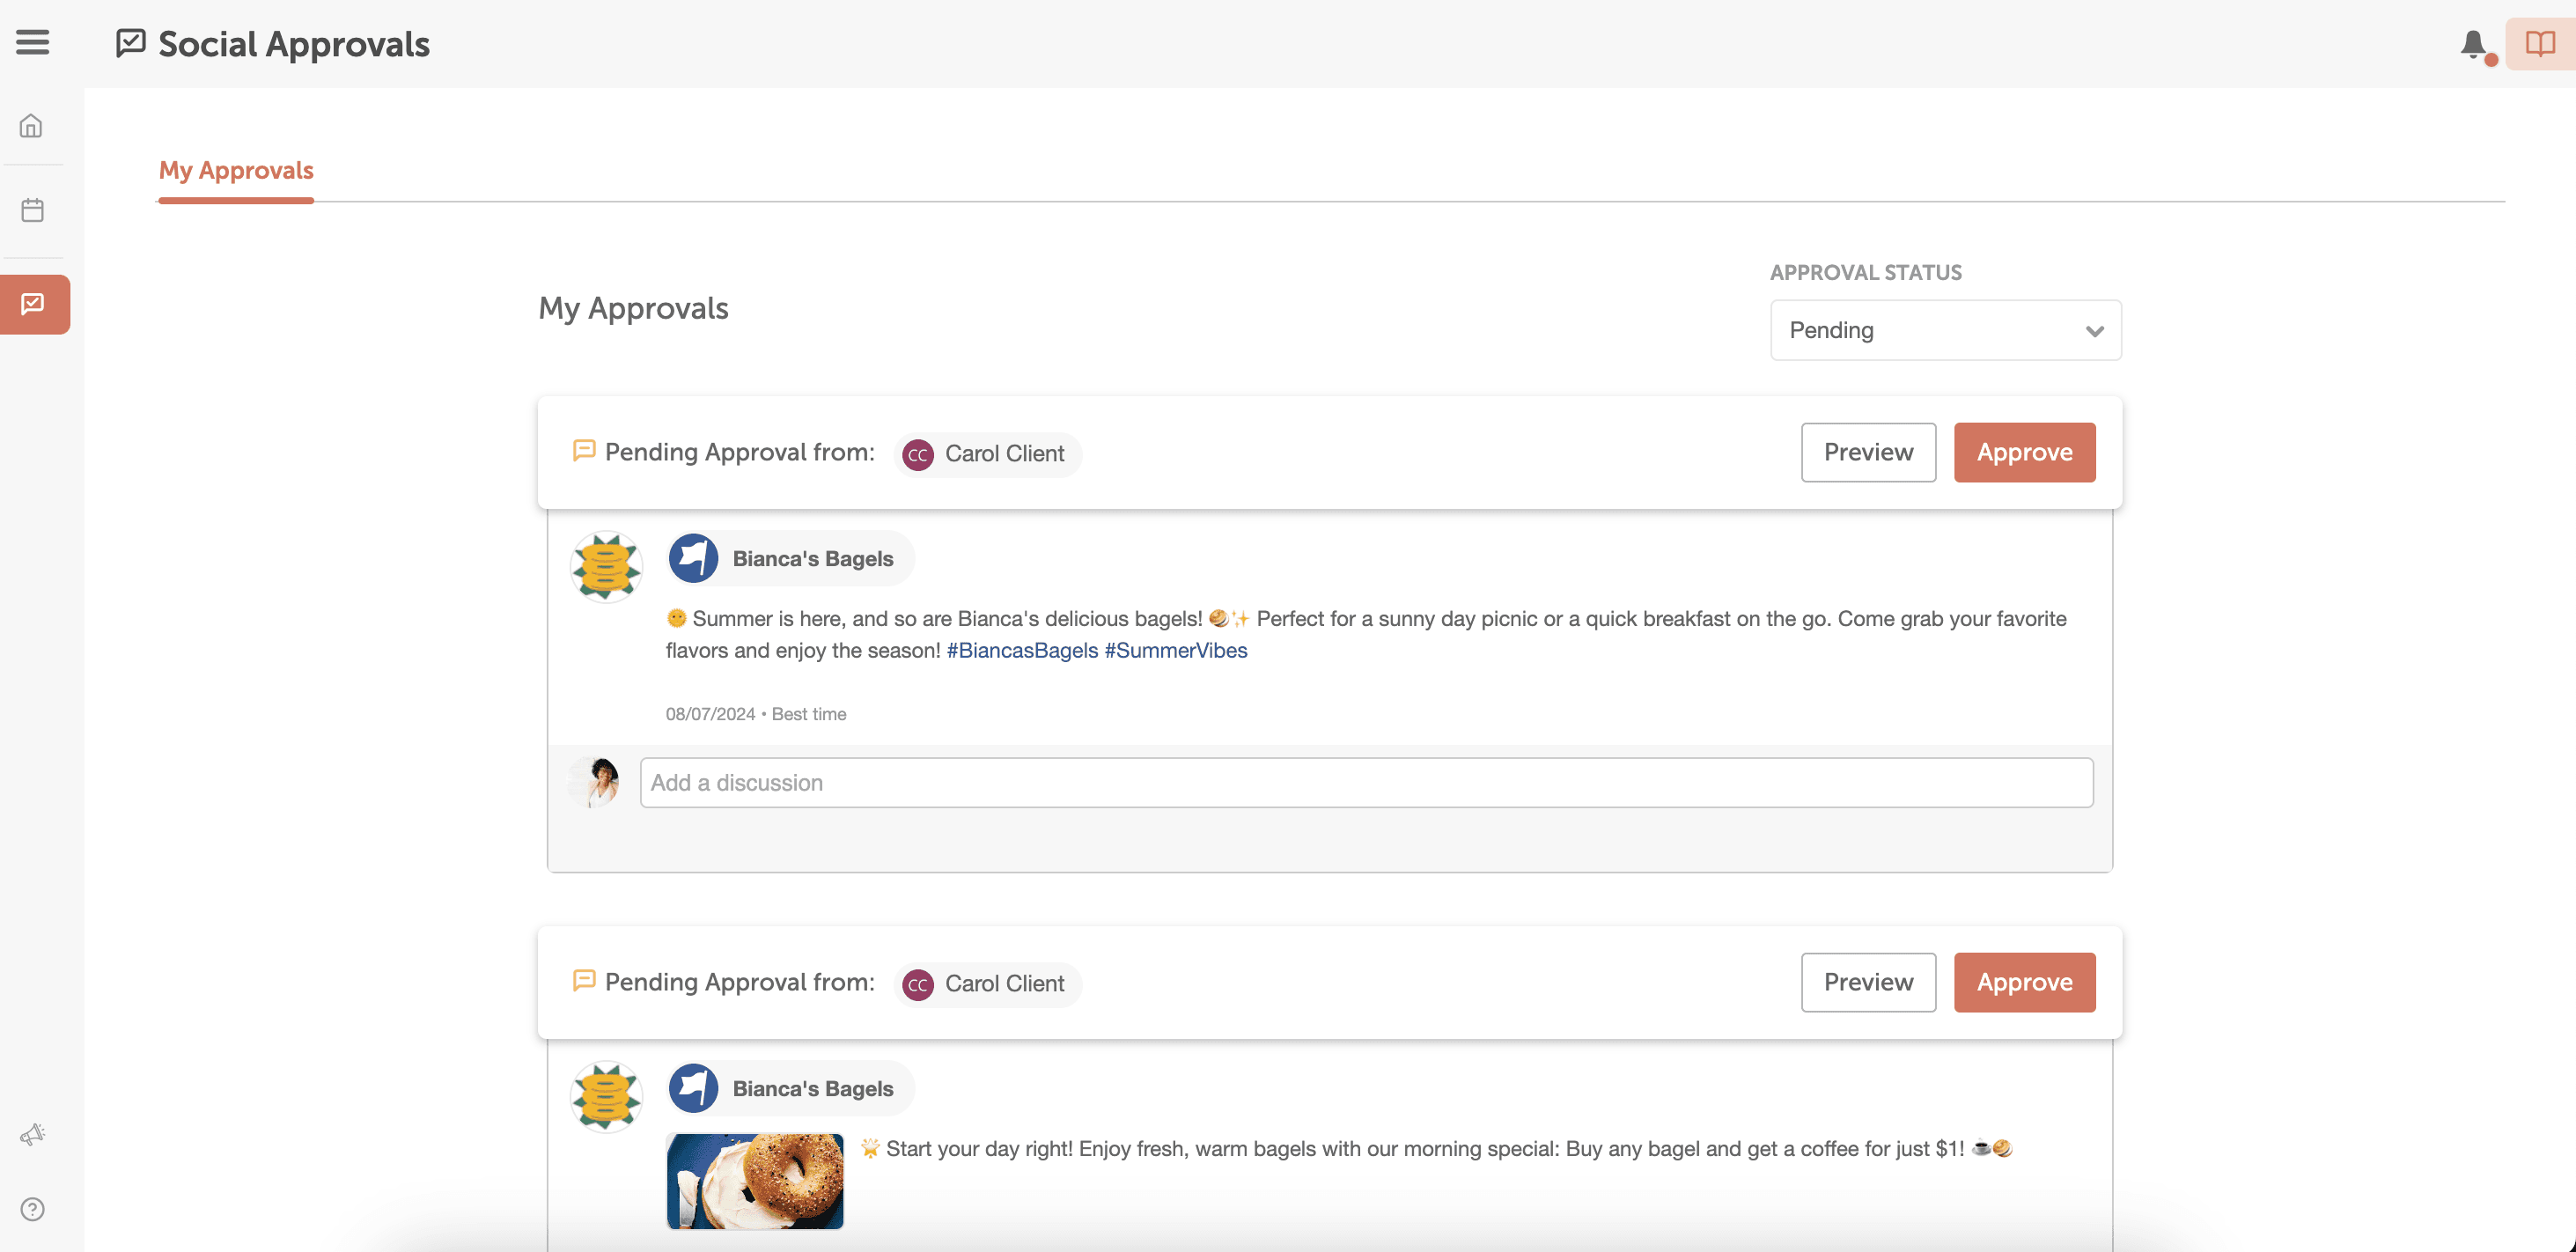This screenshot has height=1252, width=2576.
Task: Open the notifications bell
Action: coord(2473,44)
